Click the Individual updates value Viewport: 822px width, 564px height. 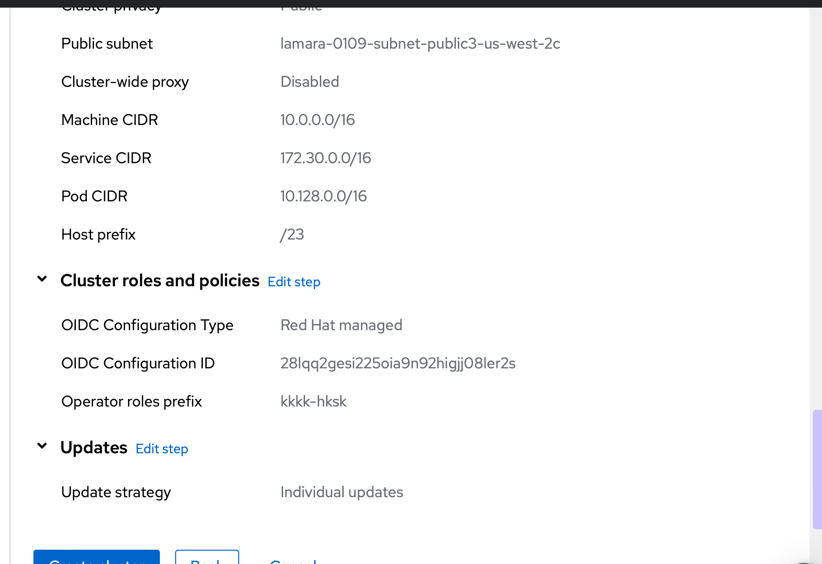[x=342, y=492]
